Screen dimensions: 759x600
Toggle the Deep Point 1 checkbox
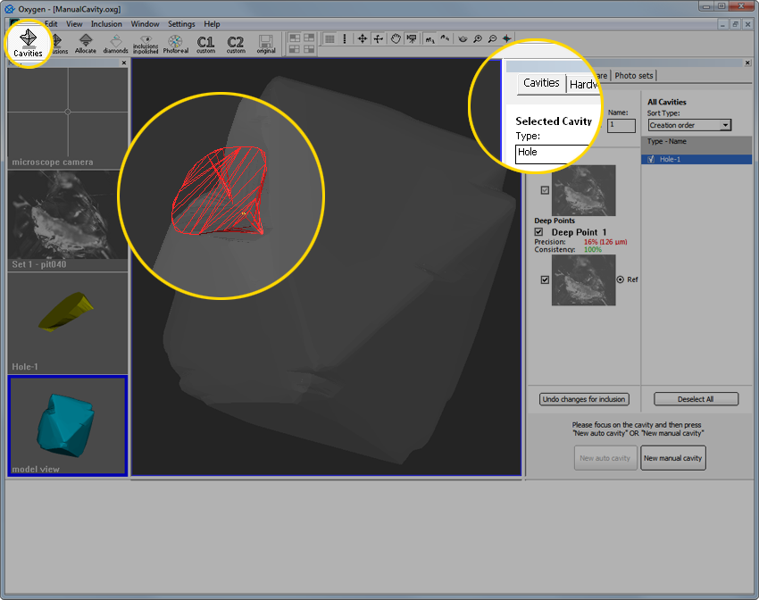coord(538,232)
